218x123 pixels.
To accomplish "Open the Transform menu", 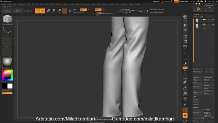I will coord(124,4).
